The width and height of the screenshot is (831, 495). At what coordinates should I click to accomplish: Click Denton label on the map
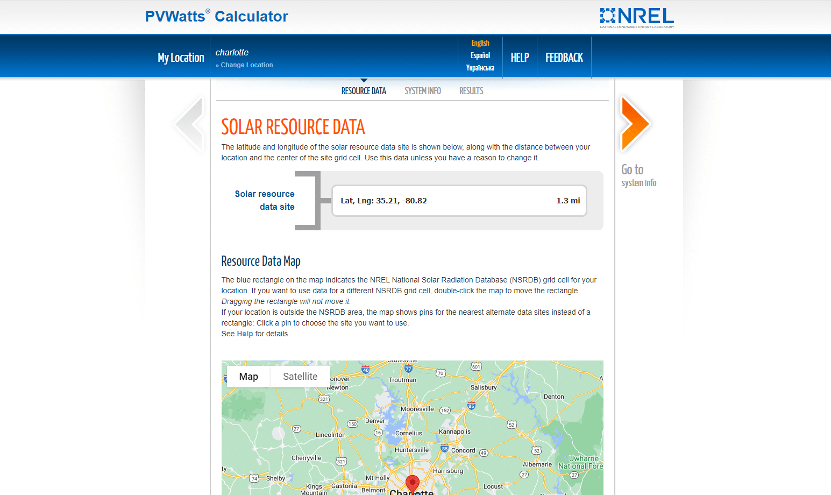click(554, 397)
